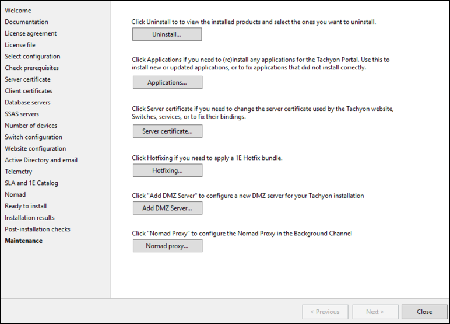Launch the Hotfixing... option
The width and height of the screenshot is (450, 324).
(x=167, y=170)
